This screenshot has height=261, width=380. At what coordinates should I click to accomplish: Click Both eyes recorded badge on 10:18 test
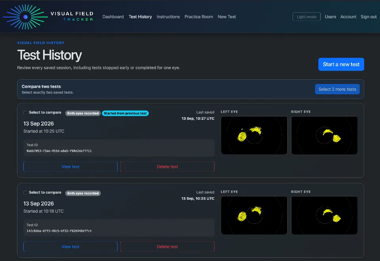[83, 193]
